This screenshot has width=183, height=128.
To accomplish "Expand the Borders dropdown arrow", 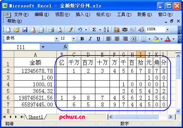I will 149,39.
